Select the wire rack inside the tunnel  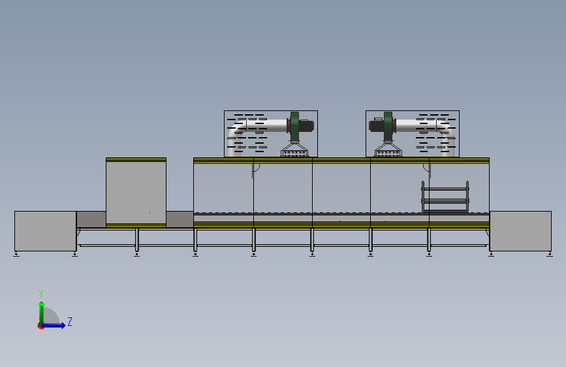445,197
